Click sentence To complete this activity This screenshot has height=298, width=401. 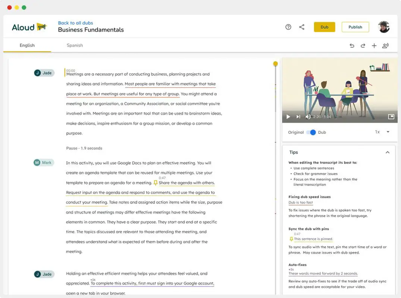coord(153,283)
